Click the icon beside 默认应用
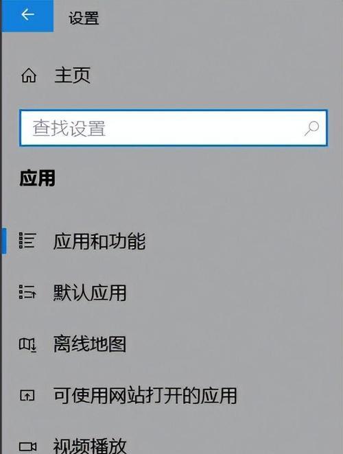 [x=27, y=291]
